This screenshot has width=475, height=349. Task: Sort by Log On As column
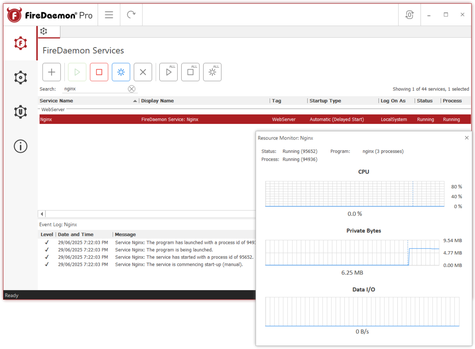(397, 101)
